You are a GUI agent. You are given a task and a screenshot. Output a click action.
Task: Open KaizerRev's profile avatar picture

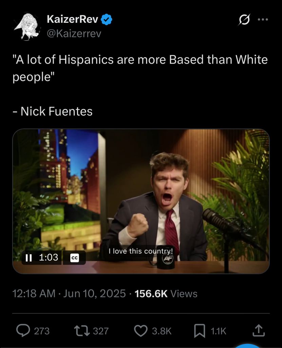click(27, 27)
